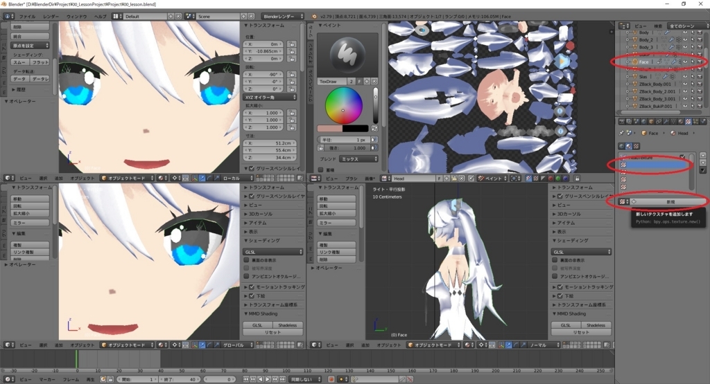710x384 pixels.
Task: Click 新規 to add new texture
Action: coord(667,201)
